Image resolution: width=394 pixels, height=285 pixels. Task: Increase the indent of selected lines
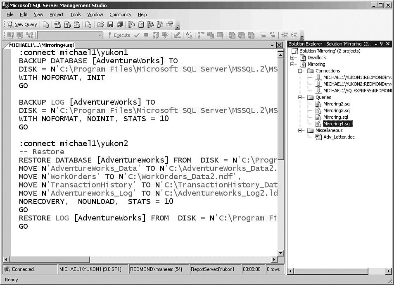click(x=294, y=35)
